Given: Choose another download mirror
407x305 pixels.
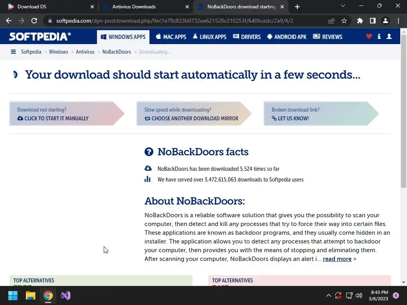Looking at the screenshot, I should point(191,118).
